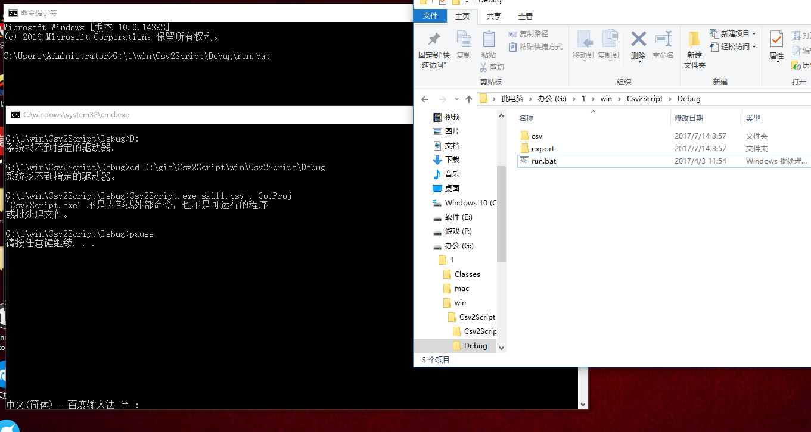Click the Properties checkmark icon

tap(776, 39)
